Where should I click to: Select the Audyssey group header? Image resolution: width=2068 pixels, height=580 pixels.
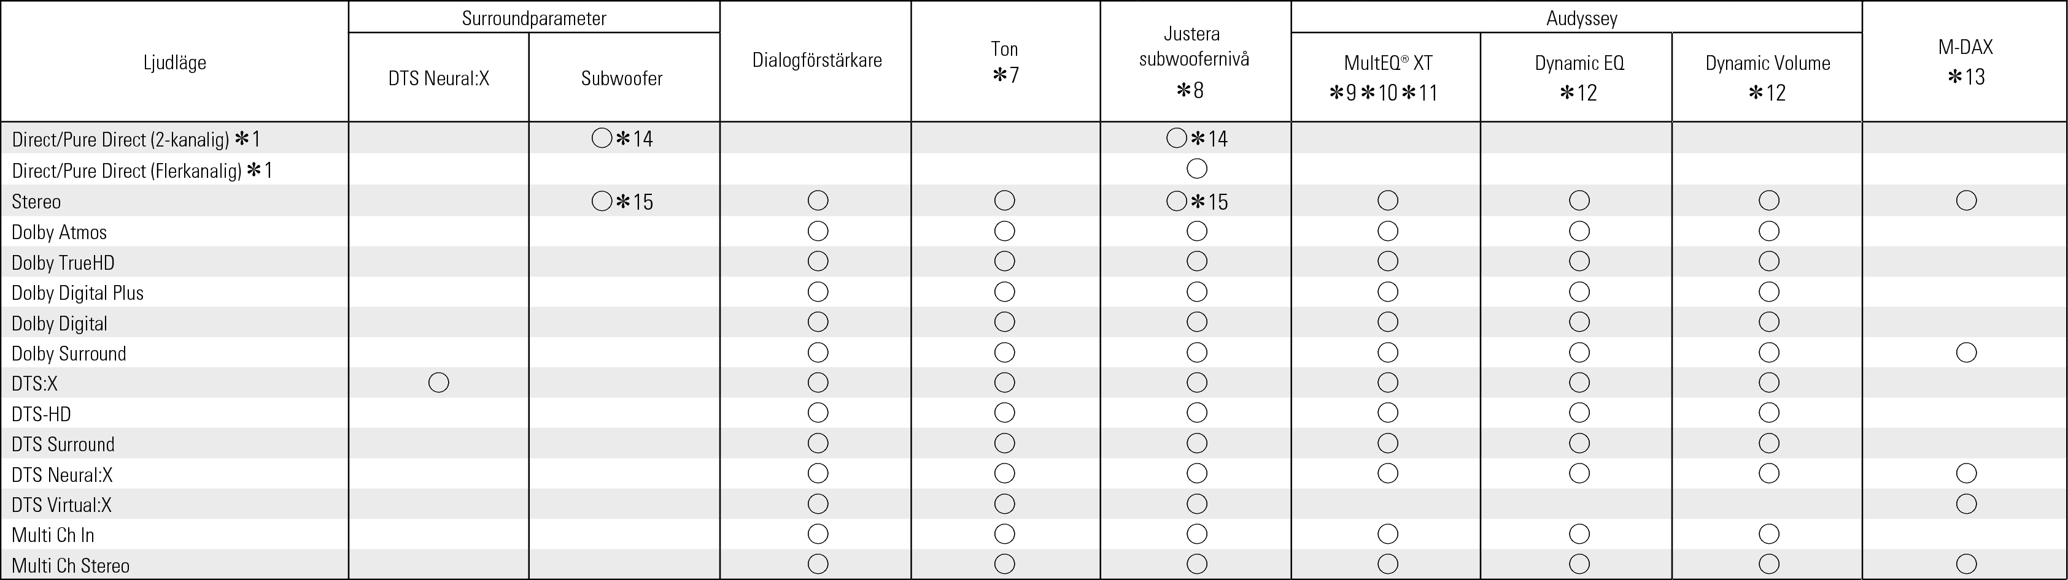pyautogui.click(x=1581, y=18)
